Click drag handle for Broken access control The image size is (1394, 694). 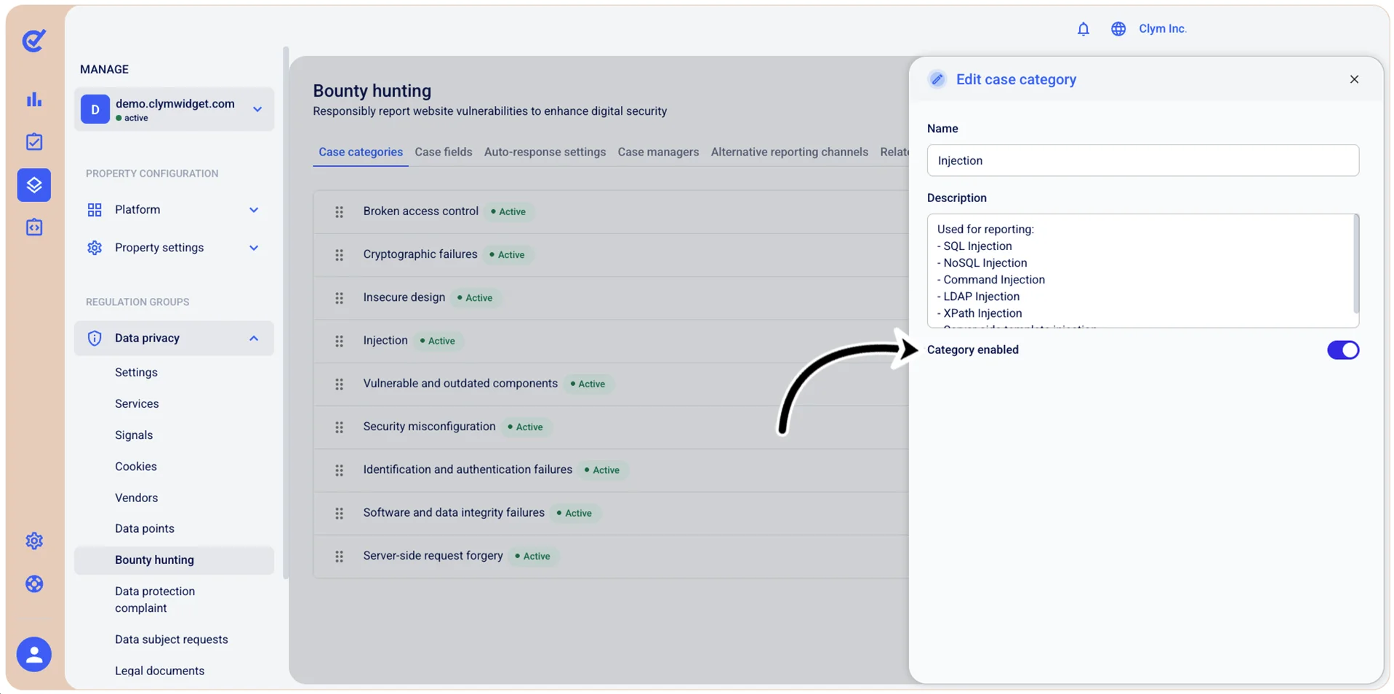point(339,211)
